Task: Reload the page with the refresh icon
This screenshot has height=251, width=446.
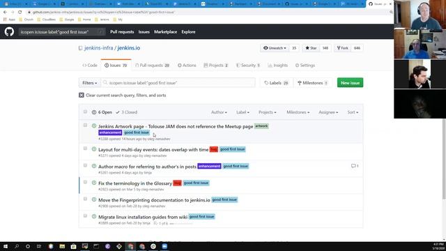Action: coord(20,13)
